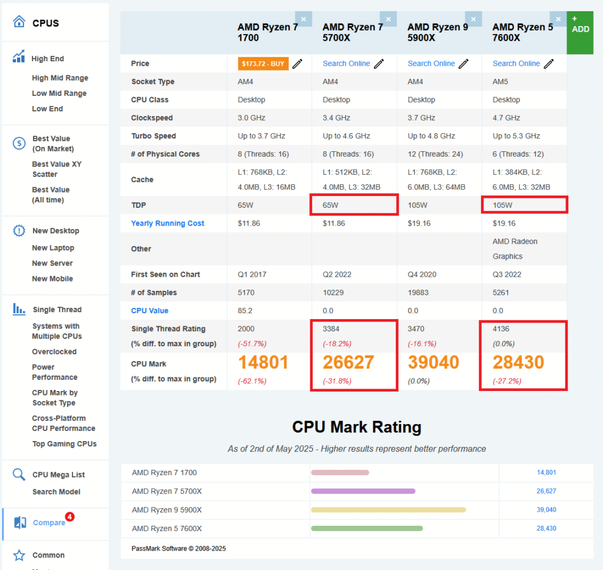This screenshot has width=603, height=570.
Task: Edit price pencil for Ryzen 7 1700
Action: (297, 64)
